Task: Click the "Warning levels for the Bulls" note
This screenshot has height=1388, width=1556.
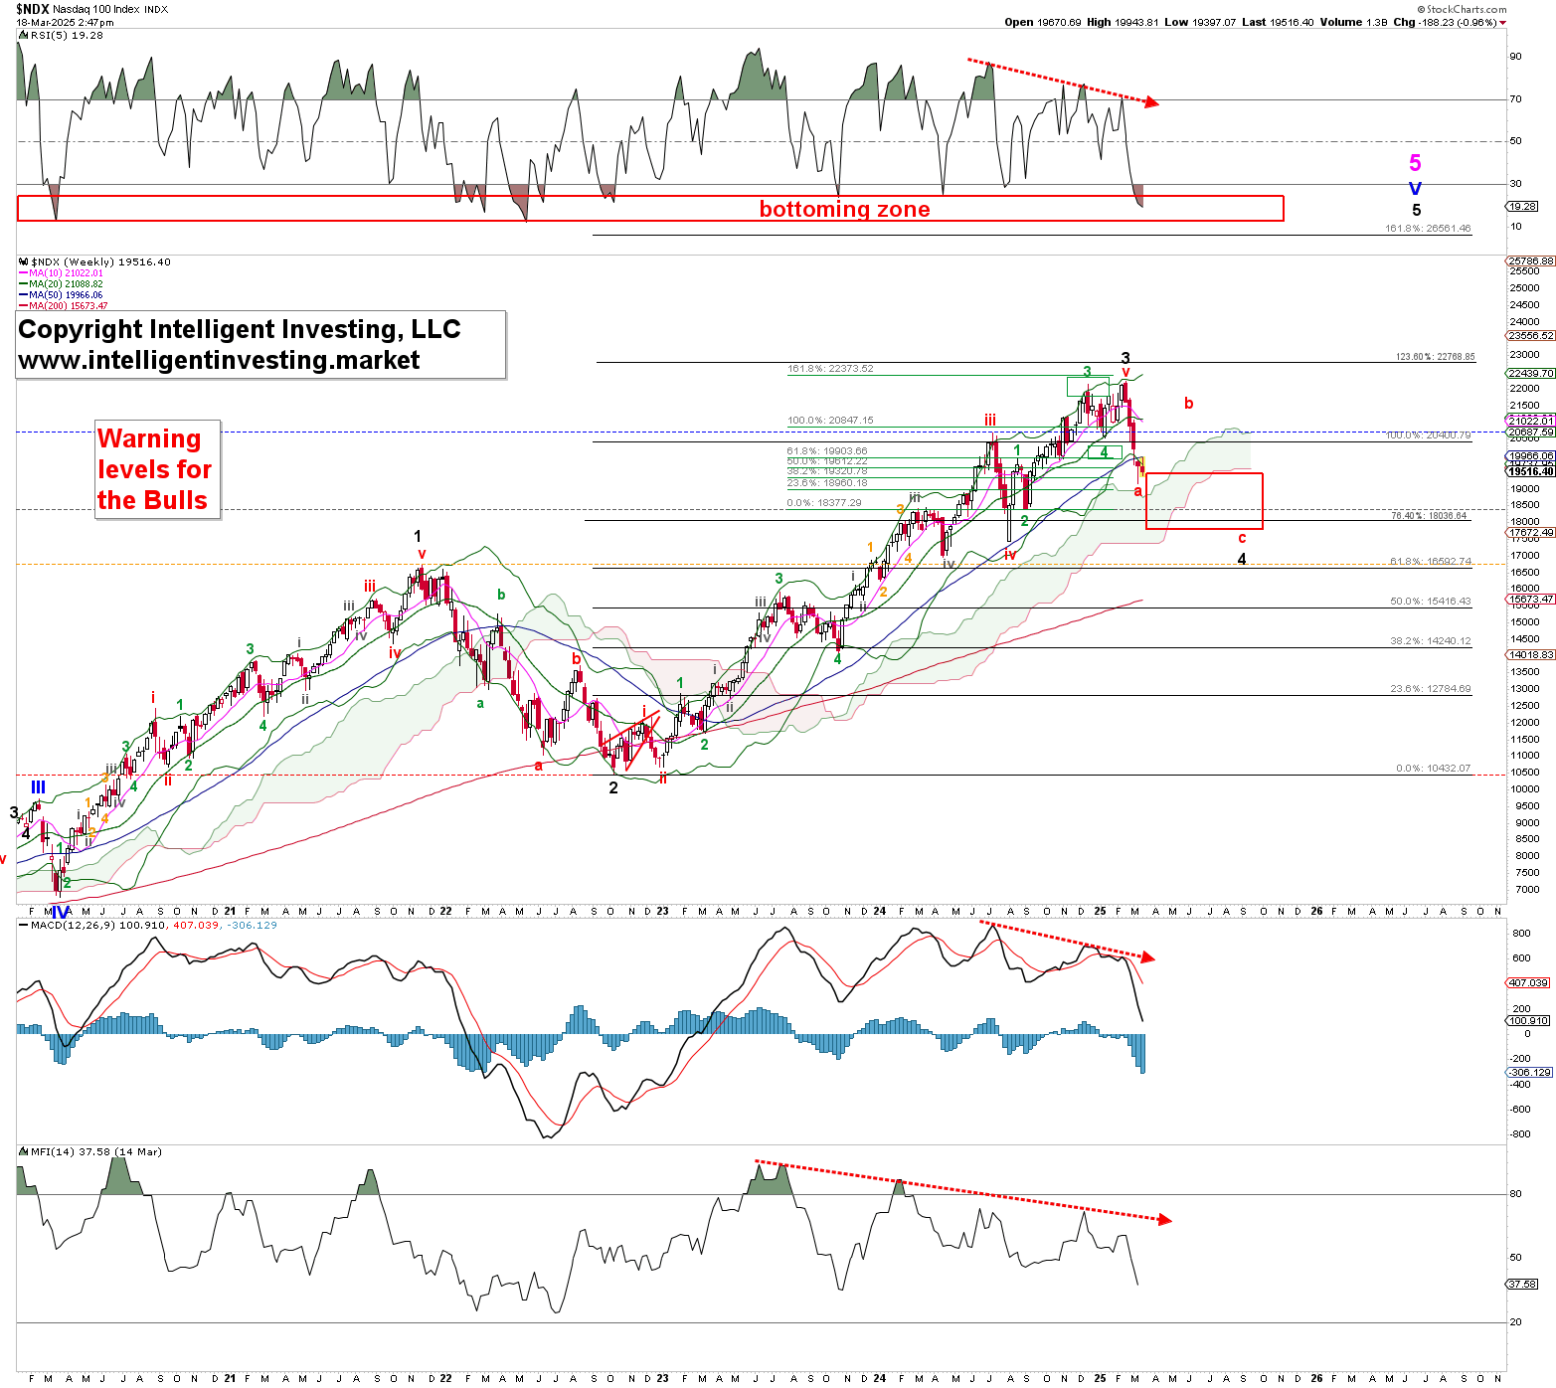Action: (155, 469)
